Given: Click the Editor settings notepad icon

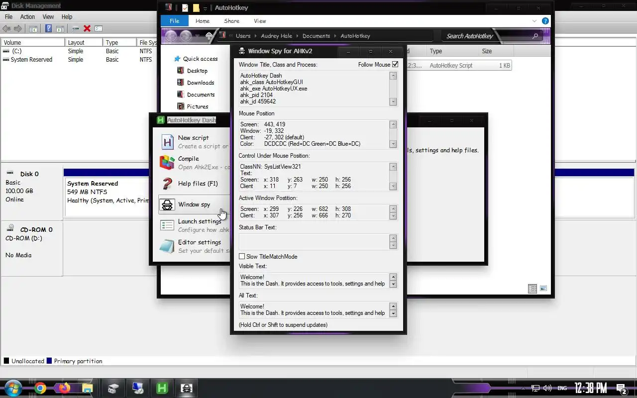Looking at the screenshot, I should point(167,246).
